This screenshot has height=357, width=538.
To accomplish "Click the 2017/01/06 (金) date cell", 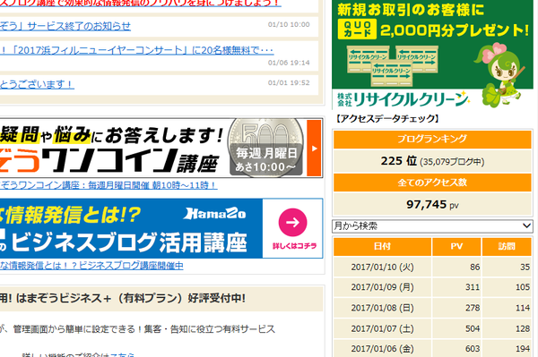I will (x=382, y=349).
